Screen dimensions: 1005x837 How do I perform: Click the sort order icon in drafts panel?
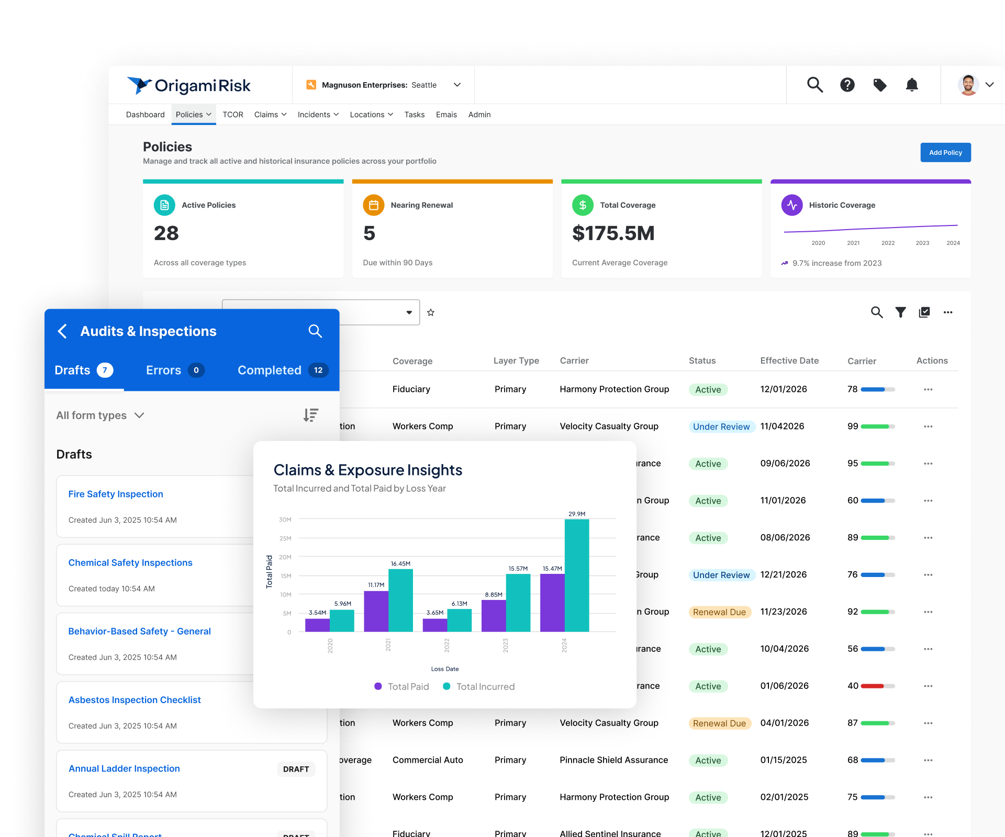[310, 415]
